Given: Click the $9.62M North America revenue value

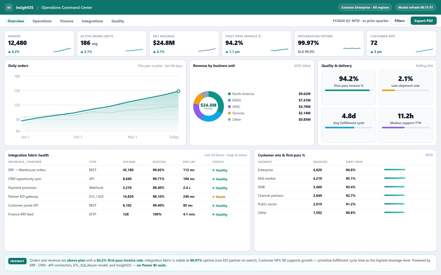Looking at the screenshot, I should [304, 94].
